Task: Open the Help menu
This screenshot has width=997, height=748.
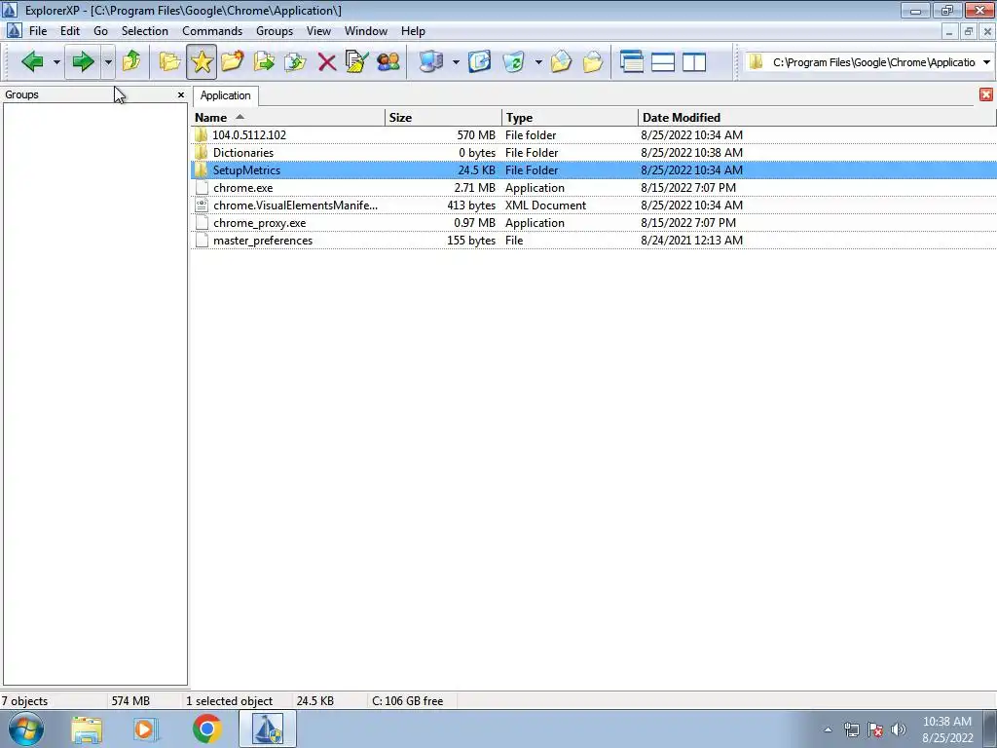Action: tap(413, 31)
